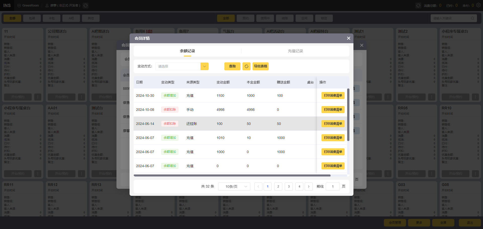Click the INS logo in top bar
The image size is (483, 229).
click(x=7, y=6)
